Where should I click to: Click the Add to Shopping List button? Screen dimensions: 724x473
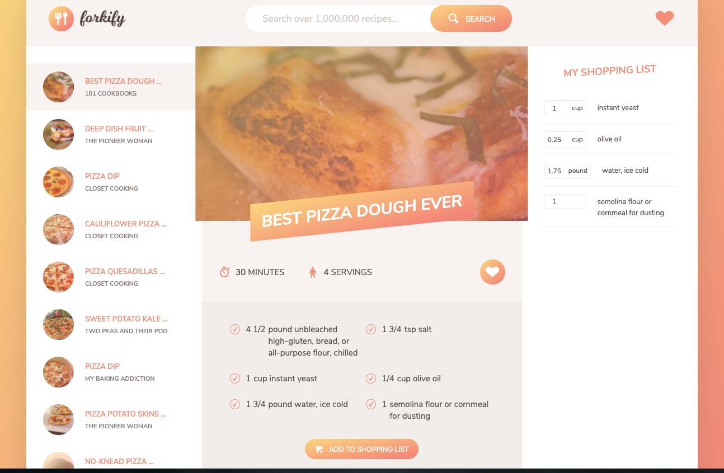tap(361, 449)
